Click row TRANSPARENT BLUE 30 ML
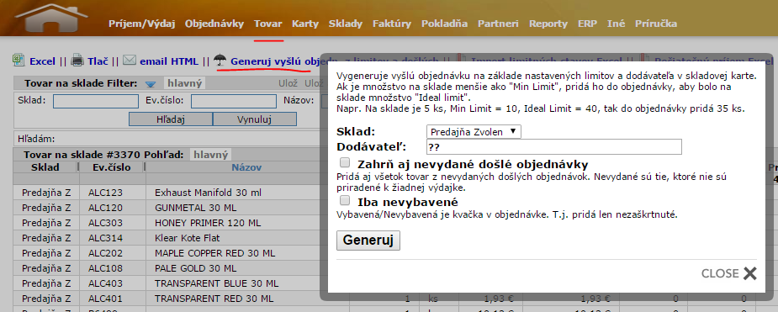 coord(216,284)
